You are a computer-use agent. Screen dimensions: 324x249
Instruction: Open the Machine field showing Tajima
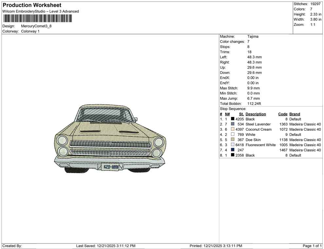coord(252,36)
